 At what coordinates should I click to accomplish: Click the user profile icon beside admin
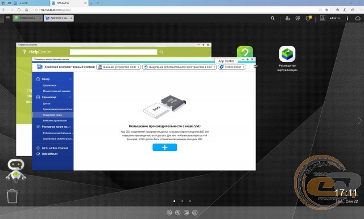coord(322,18)
